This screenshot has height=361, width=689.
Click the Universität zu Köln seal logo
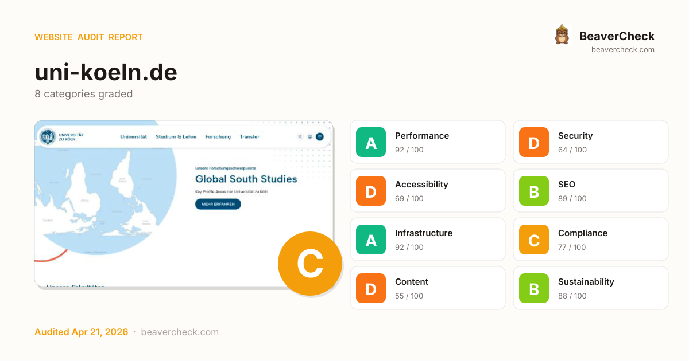[48, 137]
